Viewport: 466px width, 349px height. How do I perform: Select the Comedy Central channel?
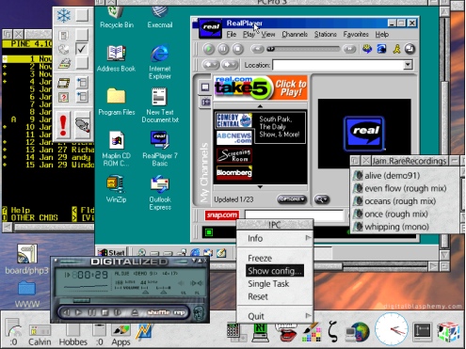click(234, 120)
